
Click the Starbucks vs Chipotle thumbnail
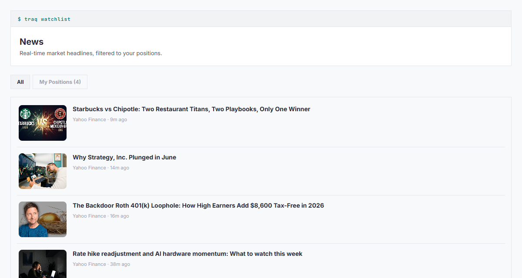coord(43,123)
